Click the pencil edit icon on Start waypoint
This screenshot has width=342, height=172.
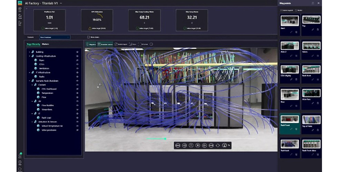291,32
